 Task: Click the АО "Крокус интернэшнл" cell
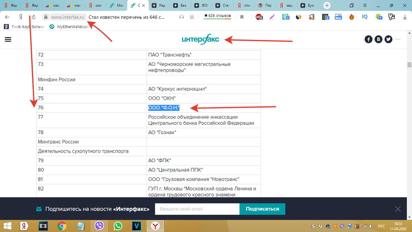point(204,89)
